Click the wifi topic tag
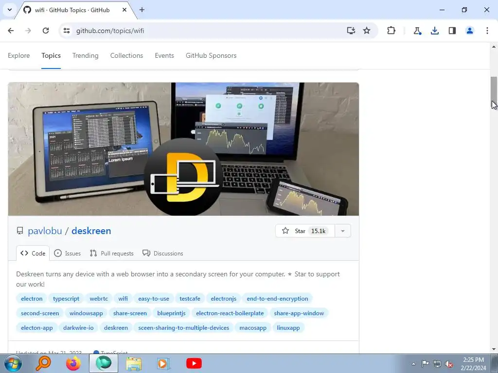This screenshot has width=498, height=373. pyautogui.click(x=123, y=299)
